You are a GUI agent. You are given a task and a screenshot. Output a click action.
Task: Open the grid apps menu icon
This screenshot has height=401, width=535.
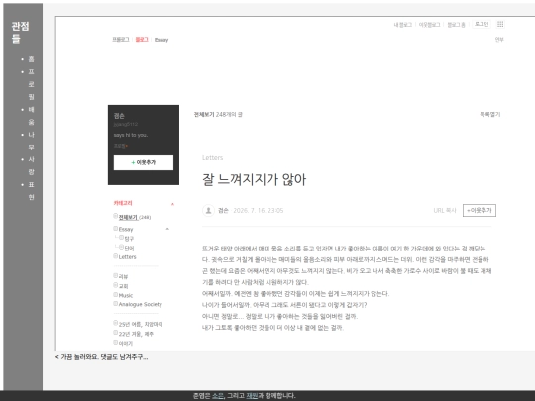(x=500, y=24)
